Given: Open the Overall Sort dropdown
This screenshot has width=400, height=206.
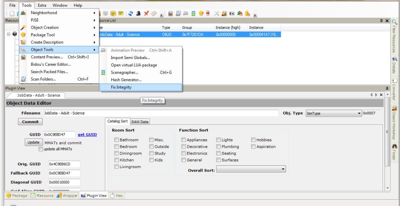Looking at the screenshot, I should click(251, 169).
